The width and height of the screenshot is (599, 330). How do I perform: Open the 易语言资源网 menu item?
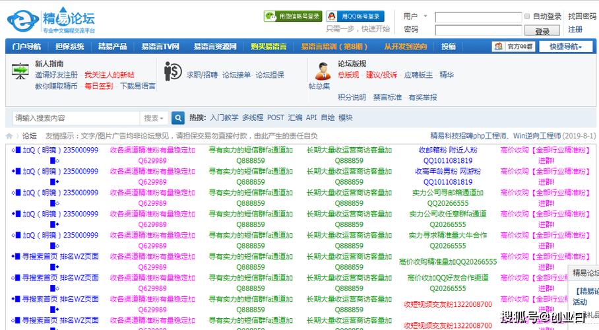point(215,47)
